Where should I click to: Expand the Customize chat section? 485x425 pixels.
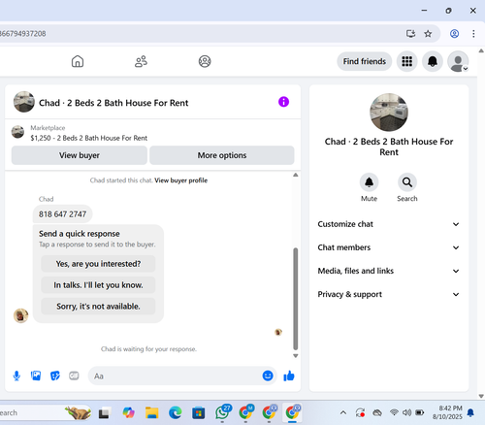(389, 224)
